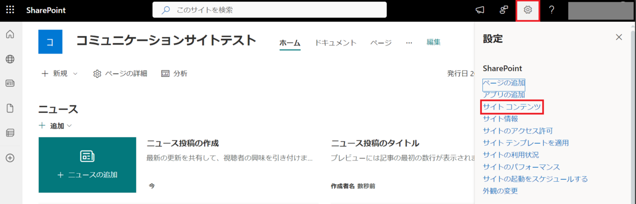Click the SharePoint section label in settings
The height and width of the screenshot is (204, 636).
click(x=503, y=68)
